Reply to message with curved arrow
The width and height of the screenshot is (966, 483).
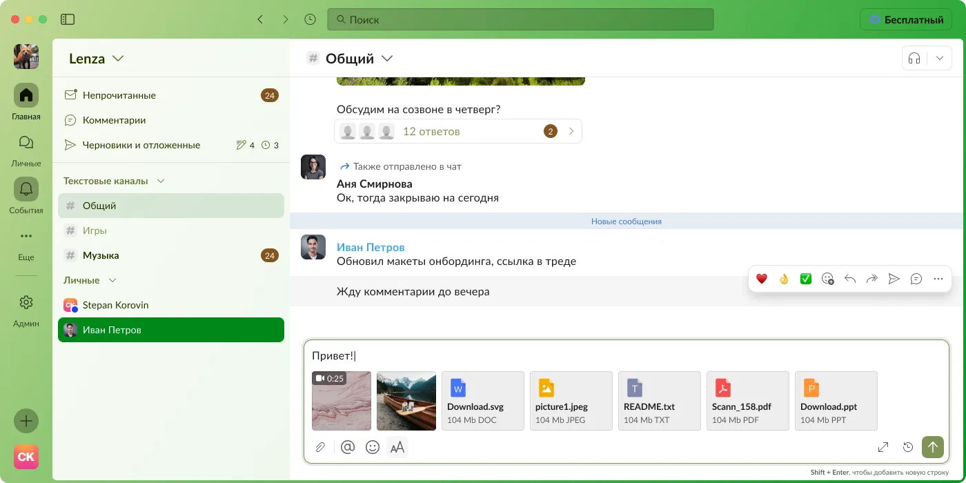tap(850, 279)
